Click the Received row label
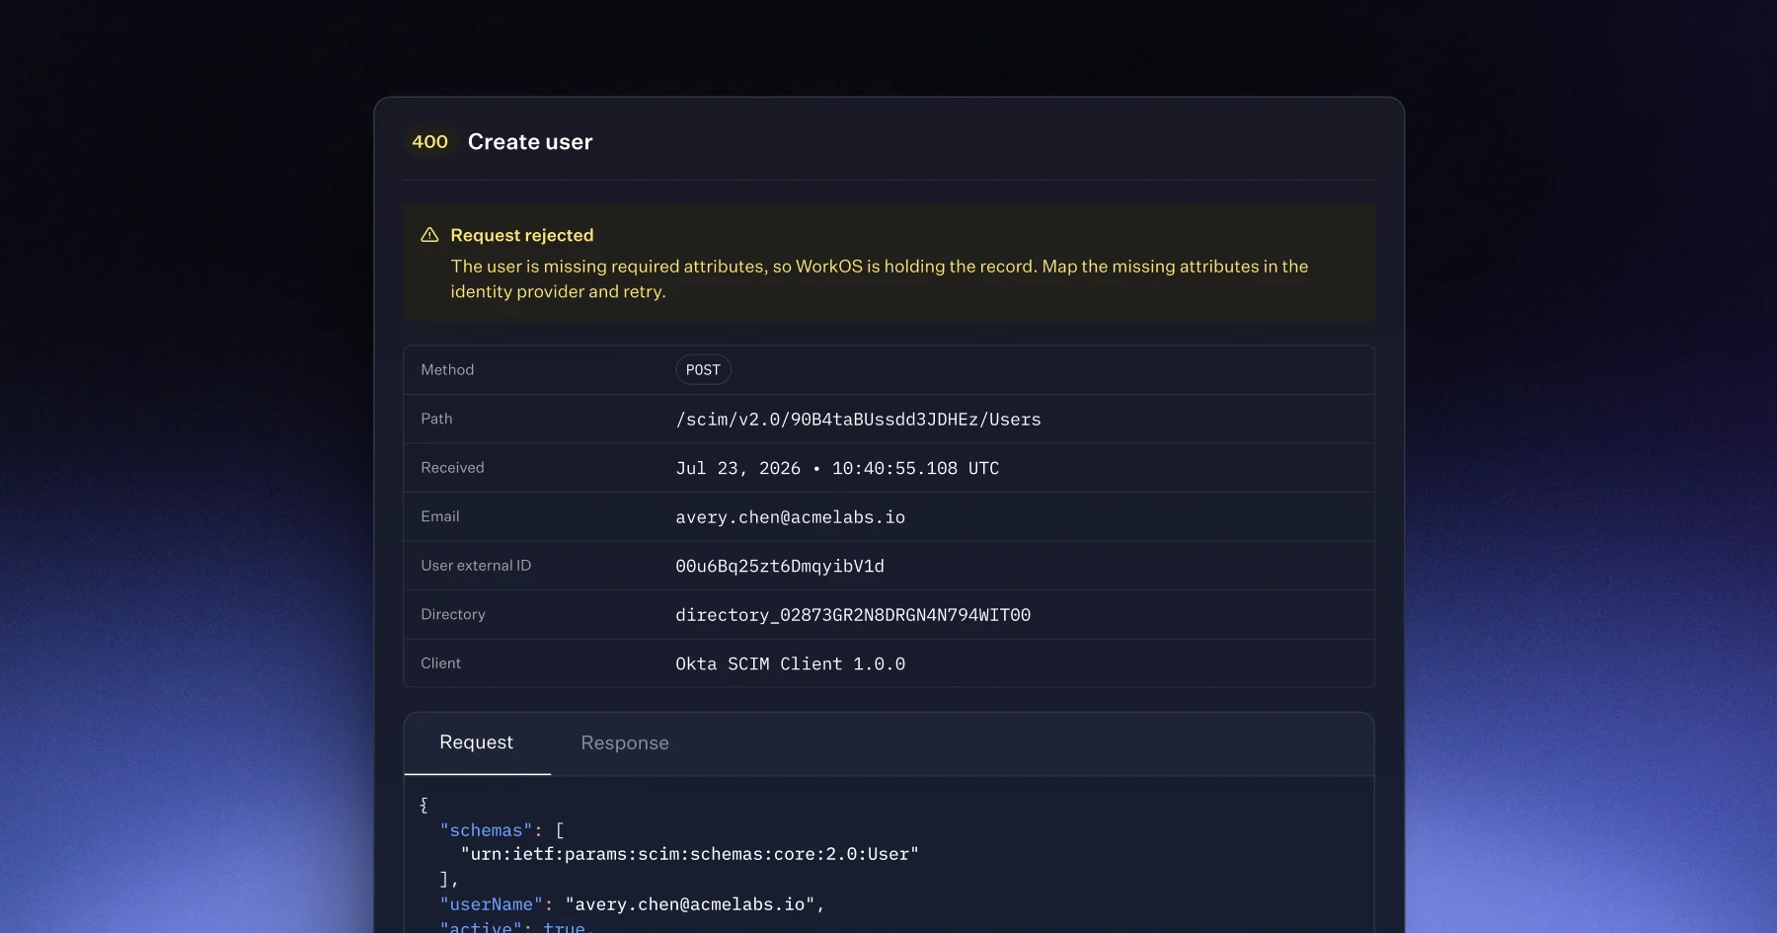 click(x=452, y=468)
